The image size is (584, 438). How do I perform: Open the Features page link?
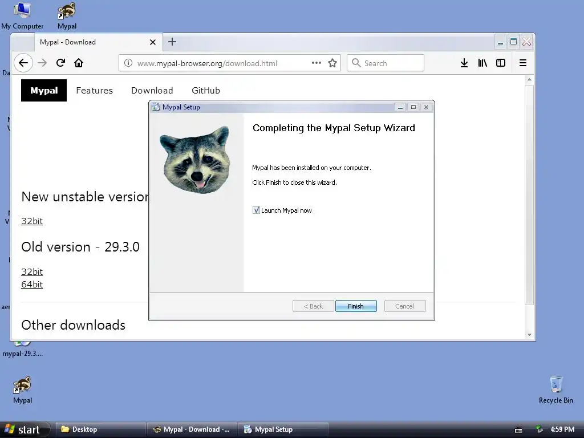pos(94,91)
